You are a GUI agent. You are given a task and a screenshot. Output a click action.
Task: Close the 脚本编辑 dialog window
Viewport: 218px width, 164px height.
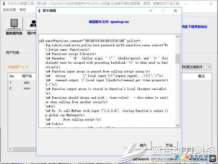[176, 11]
